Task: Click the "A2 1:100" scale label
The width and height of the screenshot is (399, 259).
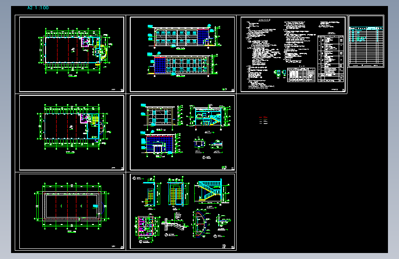Action: pos(38,8)
